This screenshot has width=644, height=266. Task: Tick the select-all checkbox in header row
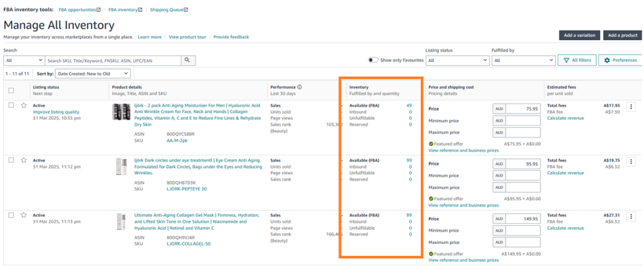click(x=11, y=90)
